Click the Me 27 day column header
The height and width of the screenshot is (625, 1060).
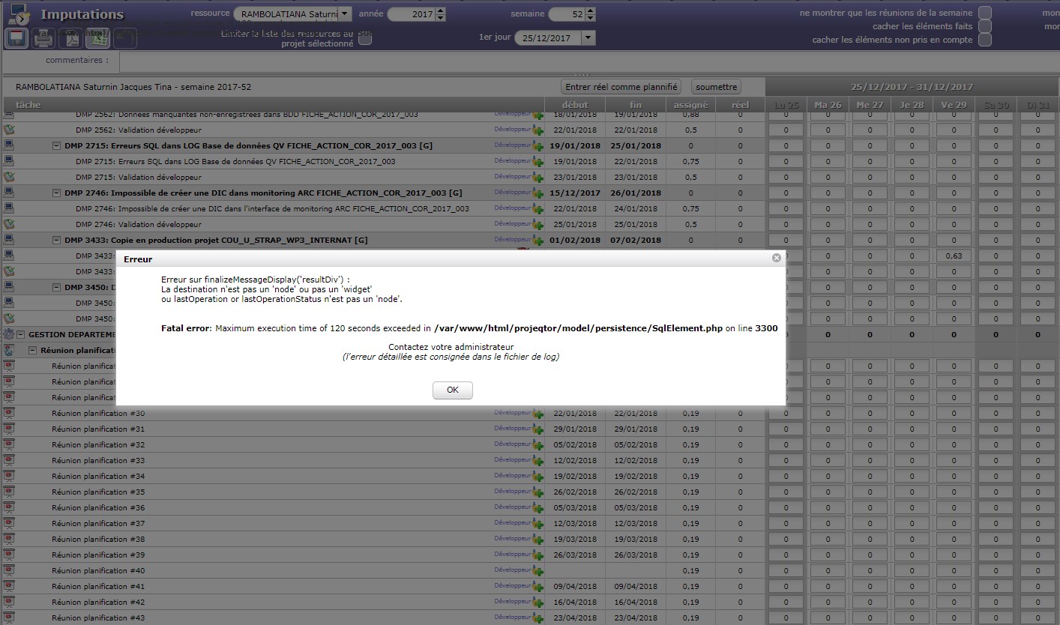point(870,105)
